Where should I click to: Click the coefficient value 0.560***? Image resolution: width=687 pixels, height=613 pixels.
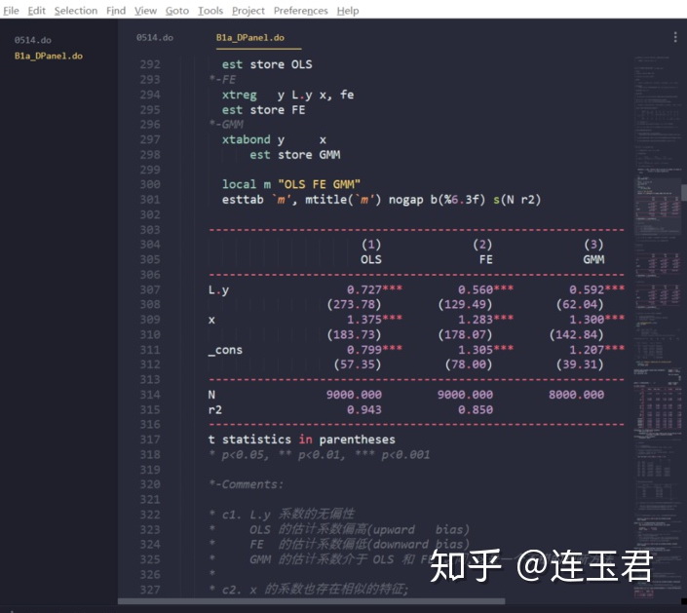pos(485,289)
